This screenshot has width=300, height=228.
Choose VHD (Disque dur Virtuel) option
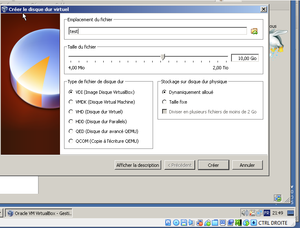click(x=96, y=112)
